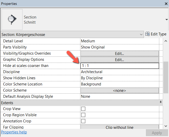Enable the Crop View checkbox
169x137 pixels.
pos(83,109)
